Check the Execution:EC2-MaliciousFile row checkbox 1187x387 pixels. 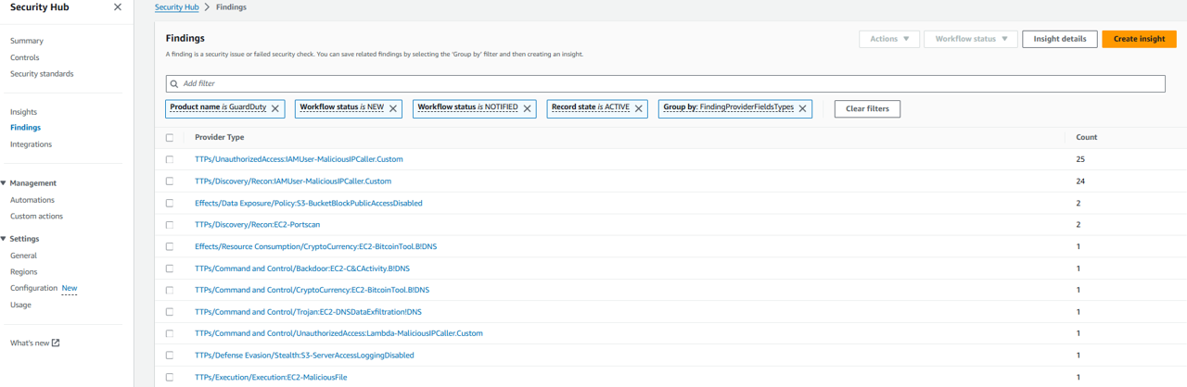(170, 377)
